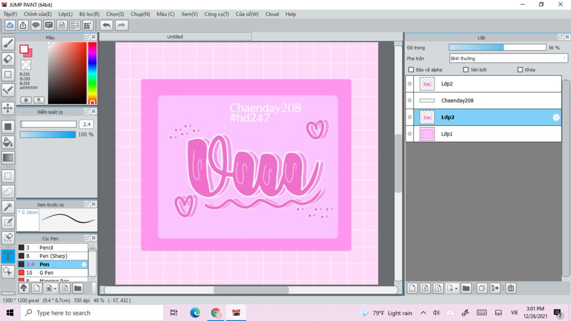Image resolution: width=571 pixels, height=321 pixels.
Task: Toggle visibility of the highlighted Lớp2 layer
Action: click(x=410, y=117)
